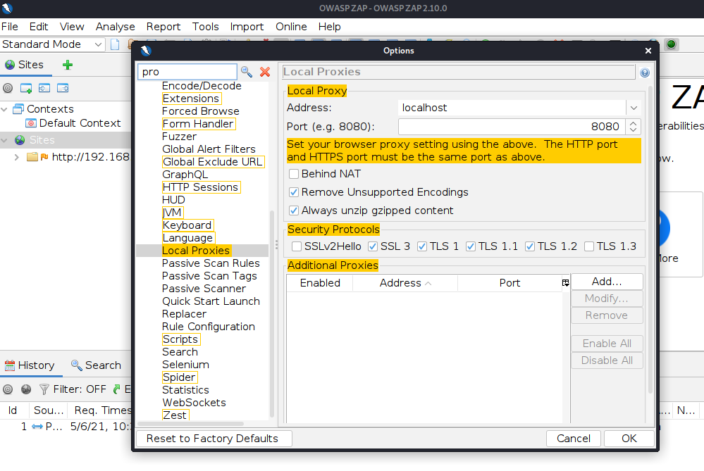
Task: Switch to the Search tab
Action: 96,365
